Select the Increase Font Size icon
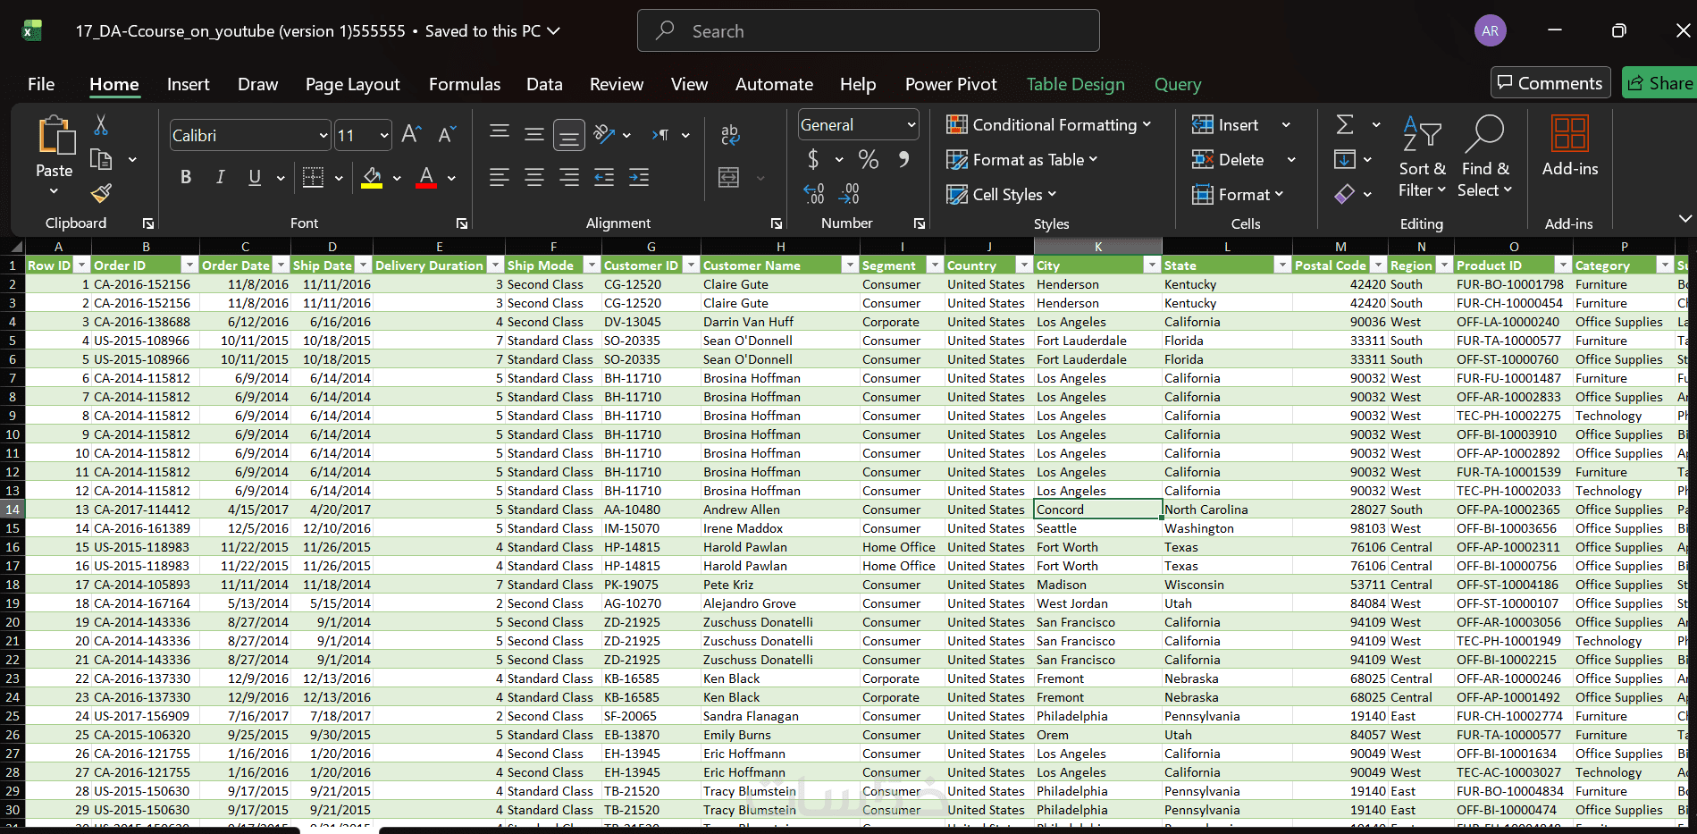 [411, 134]
